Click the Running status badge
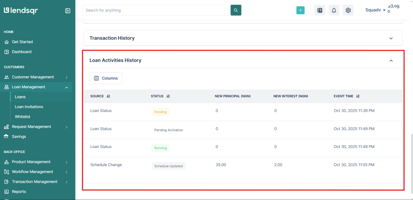This screenshot has height=200, width=413. 161,148
